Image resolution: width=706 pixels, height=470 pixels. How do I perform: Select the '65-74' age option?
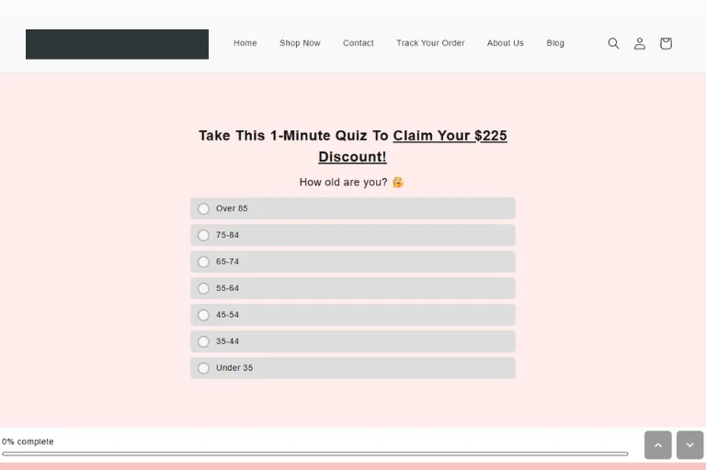pos(353,262)
